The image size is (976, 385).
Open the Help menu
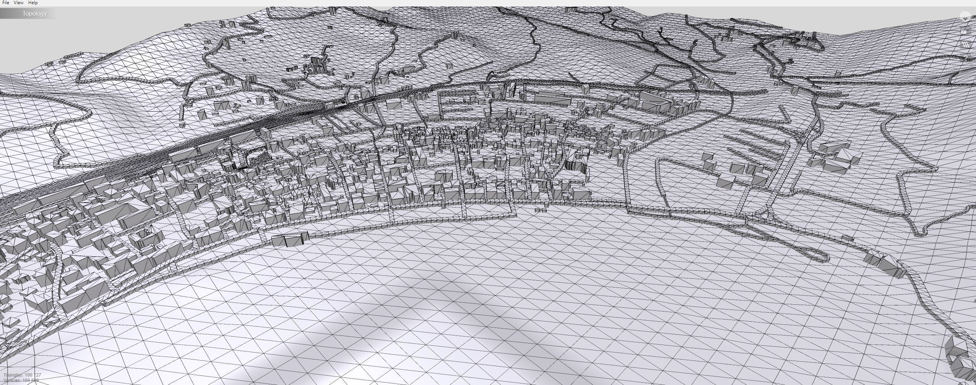click(x=33, y=3)
